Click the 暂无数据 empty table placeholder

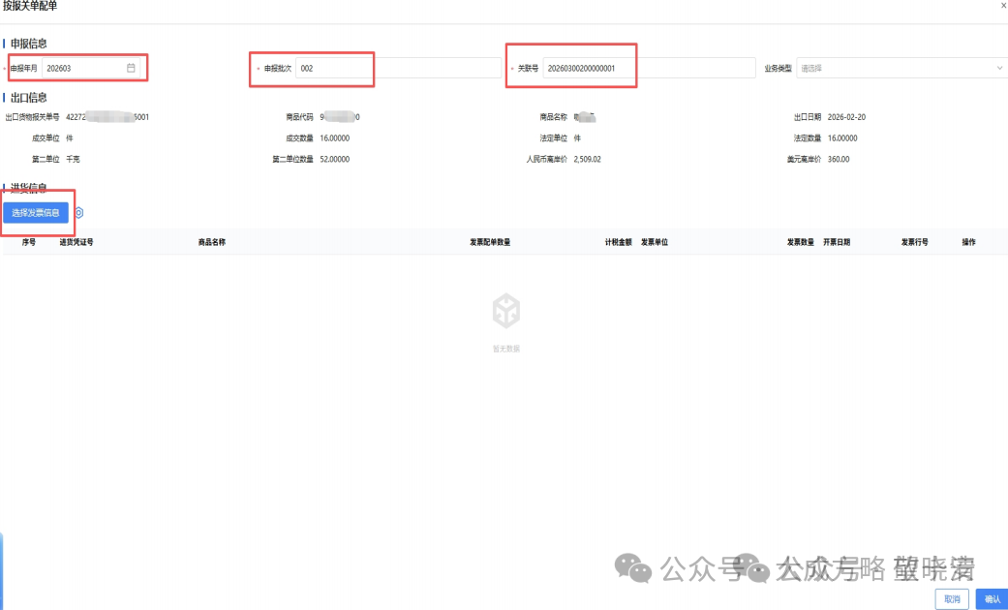(506, 323)
